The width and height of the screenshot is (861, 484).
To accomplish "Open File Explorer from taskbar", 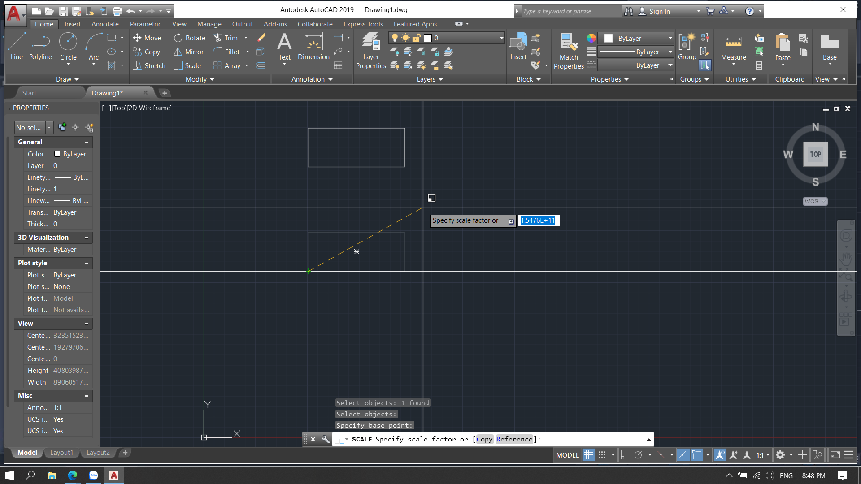I will [x=52, y=475].
